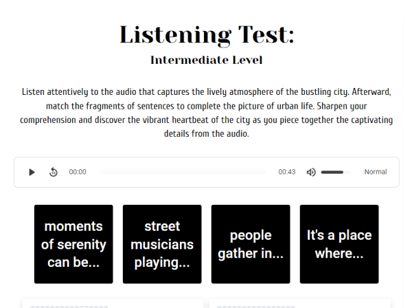Click the 00:43 total duration label

(x=287, y=172)
